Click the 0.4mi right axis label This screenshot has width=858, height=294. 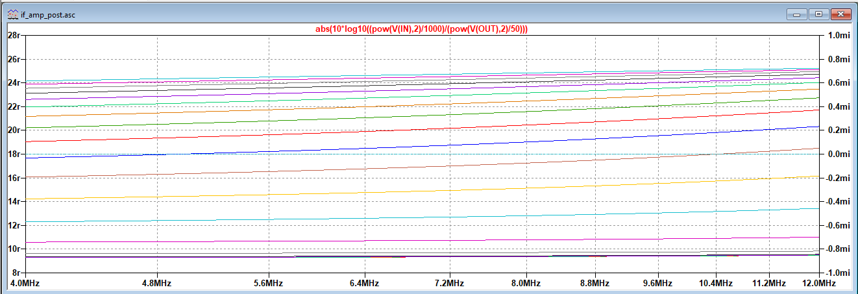(x=838, y=106)
